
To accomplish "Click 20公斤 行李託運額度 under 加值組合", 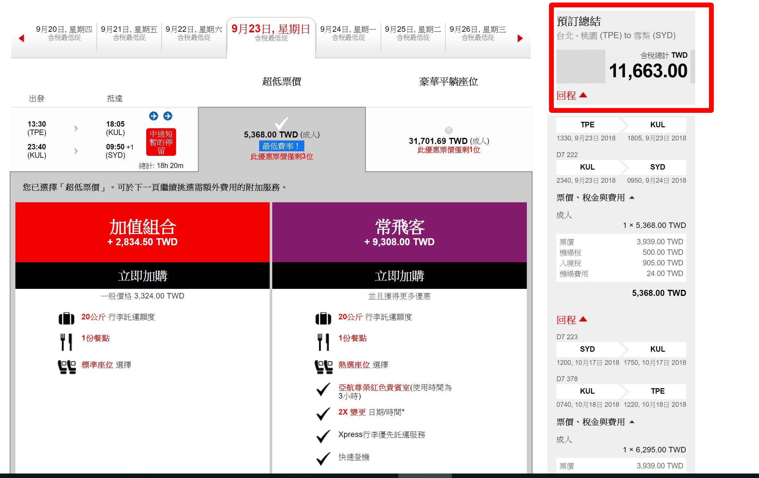I will pos(118,317).
